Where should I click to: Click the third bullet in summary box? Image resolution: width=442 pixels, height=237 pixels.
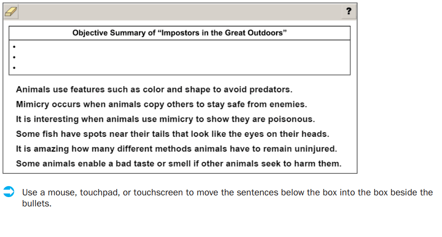coord(14,68)
